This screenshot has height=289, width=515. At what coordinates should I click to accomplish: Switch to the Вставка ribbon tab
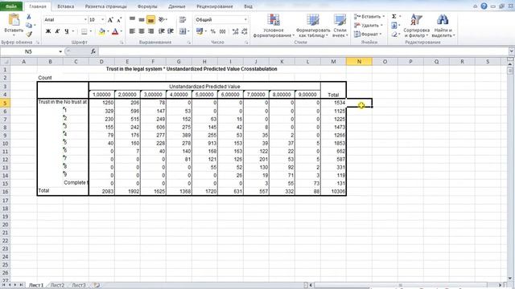click(66, 6)
